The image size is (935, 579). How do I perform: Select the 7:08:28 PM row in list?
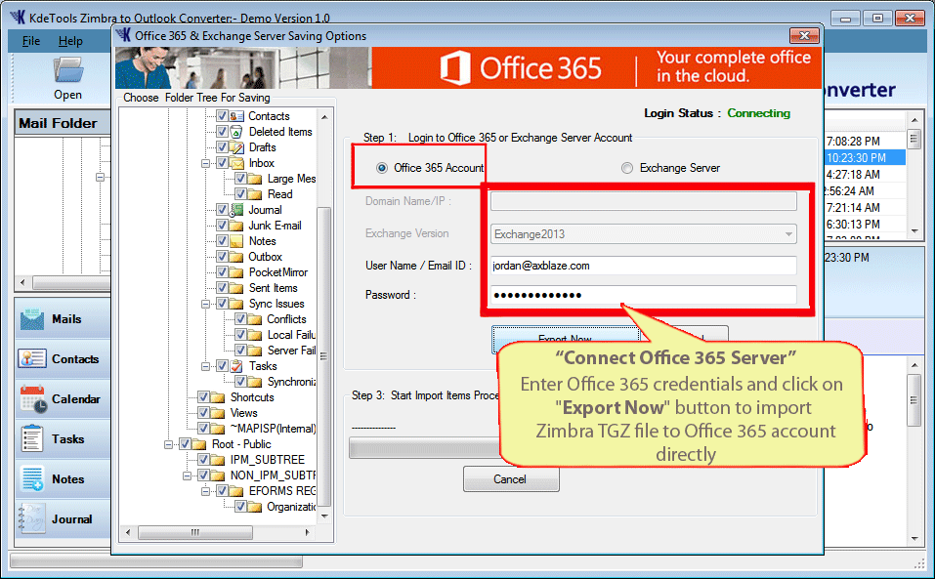point(866,142)
